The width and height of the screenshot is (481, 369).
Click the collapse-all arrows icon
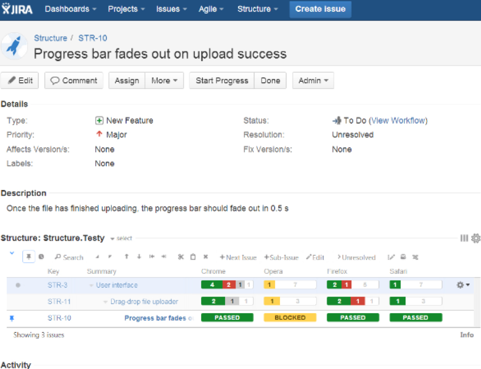coord(110,257)
